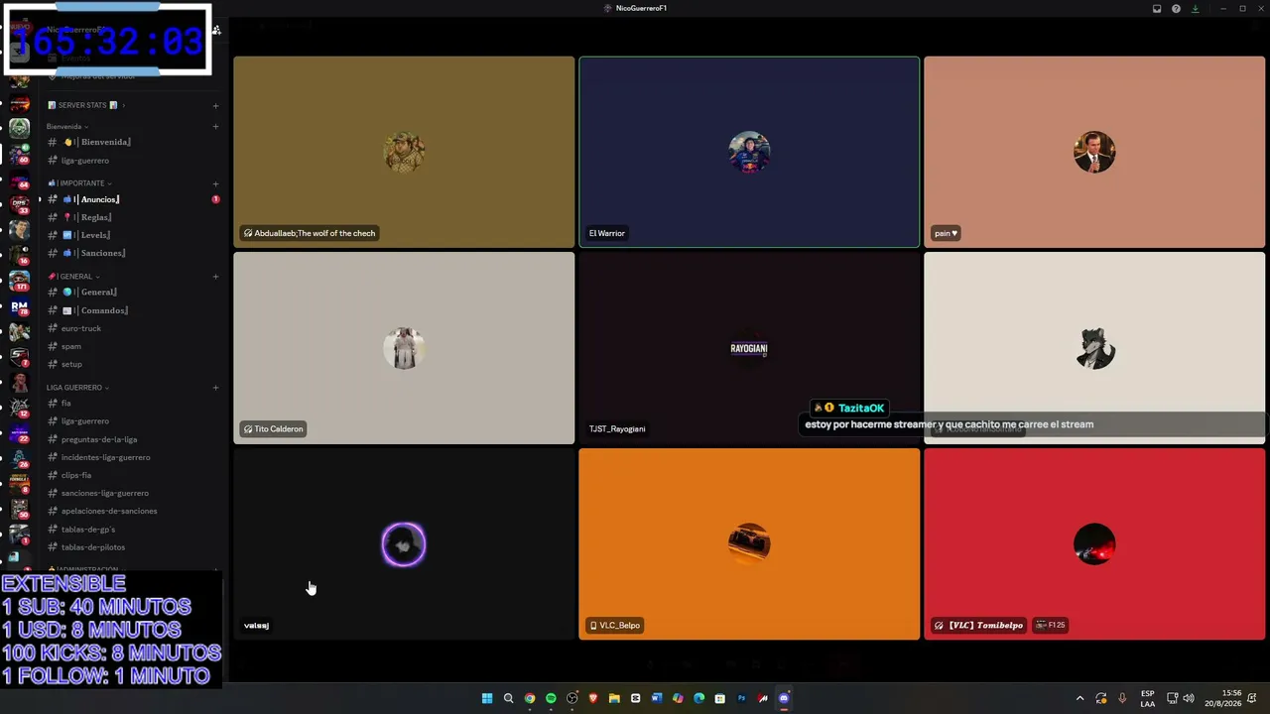
Task: Show hidden system tray icons
Action: pos(1080,698)
